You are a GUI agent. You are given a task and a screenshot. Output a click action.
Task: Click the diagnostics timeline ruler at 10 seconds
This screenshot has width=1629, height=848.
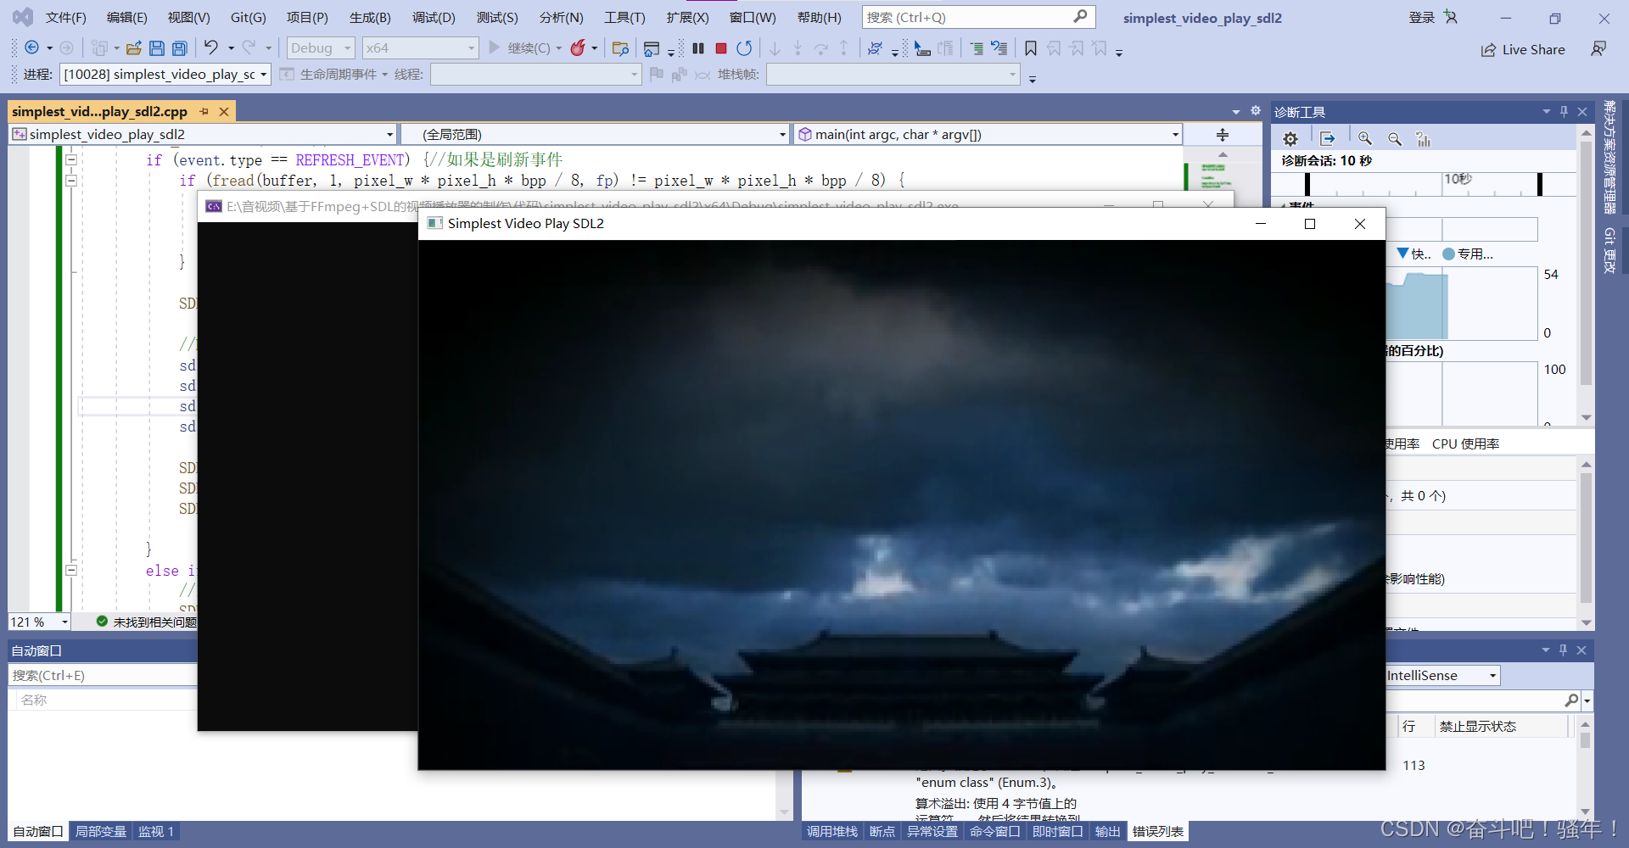1458,179
